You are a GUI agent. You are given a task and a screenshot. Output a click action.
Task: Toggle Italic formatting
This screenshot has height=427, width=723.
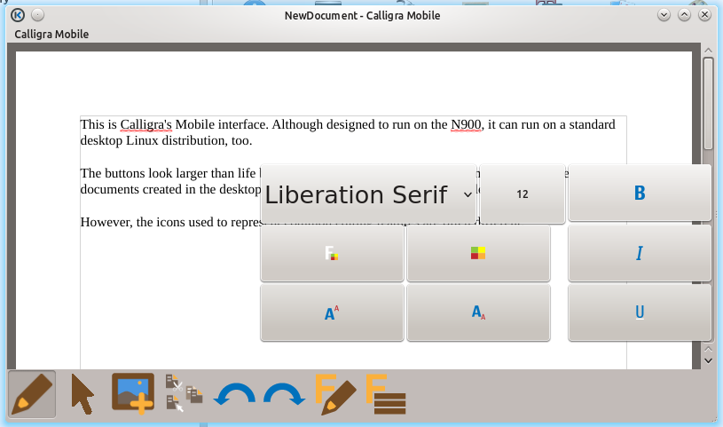click(x=639, y=254)
